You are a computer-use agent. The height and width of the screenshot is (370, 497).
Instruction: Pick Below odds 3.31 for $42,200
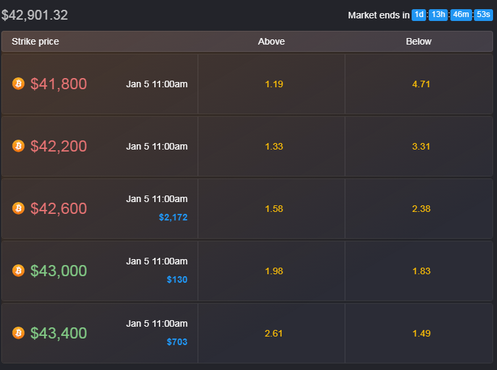420,146
